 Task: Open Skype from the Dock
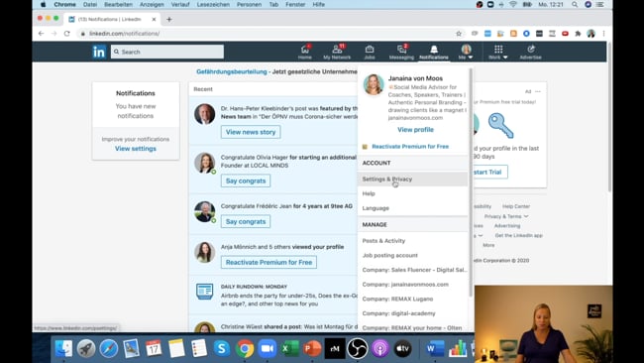pyautogui.click(x=222, y=348)
